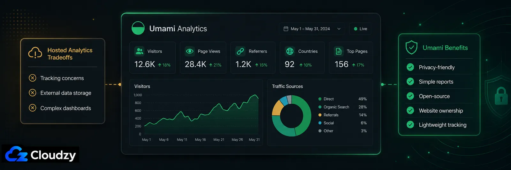Click the X icon beside Tracking concerns
Screen dimensions: 511x170
point(33,78)
